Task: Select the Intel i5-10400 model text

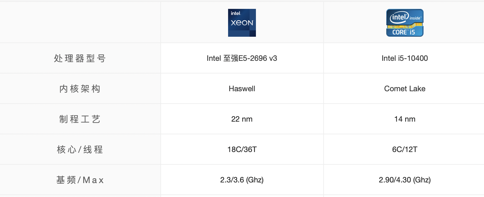Action: [405, 58]
